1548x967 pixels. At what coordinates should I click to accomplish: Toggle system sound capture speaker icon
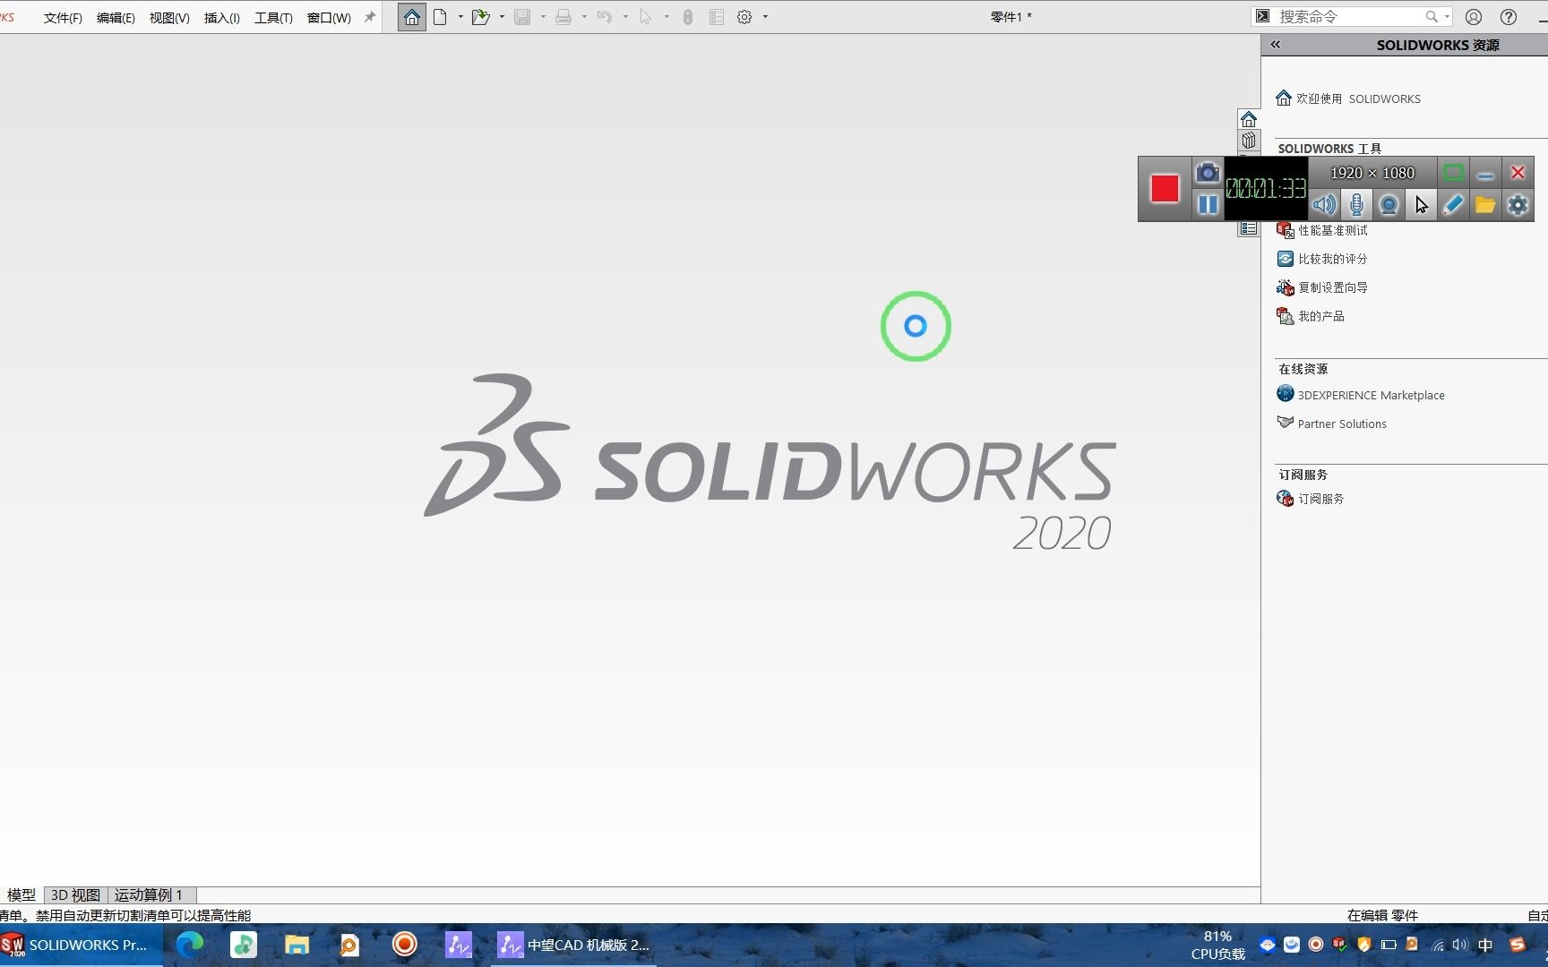(x=1324, y=205)
